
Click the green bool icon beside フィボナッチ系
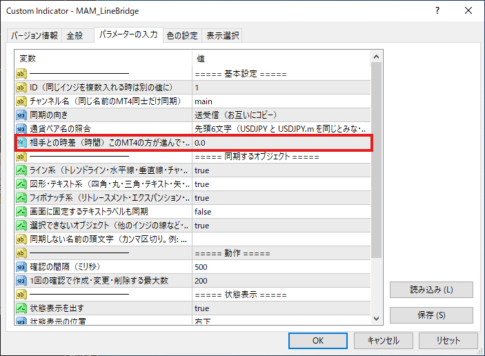tap(21, 197)
